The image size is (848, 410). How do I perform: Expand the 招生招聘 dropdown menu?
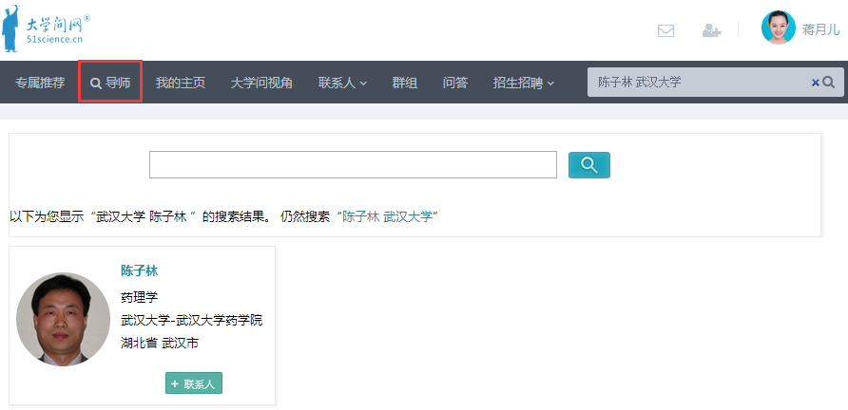pyautogui.click(x=524, y=83)
